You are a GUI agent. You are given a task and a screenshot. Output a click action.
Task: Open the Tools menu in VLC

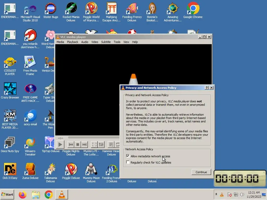(117, 42)
